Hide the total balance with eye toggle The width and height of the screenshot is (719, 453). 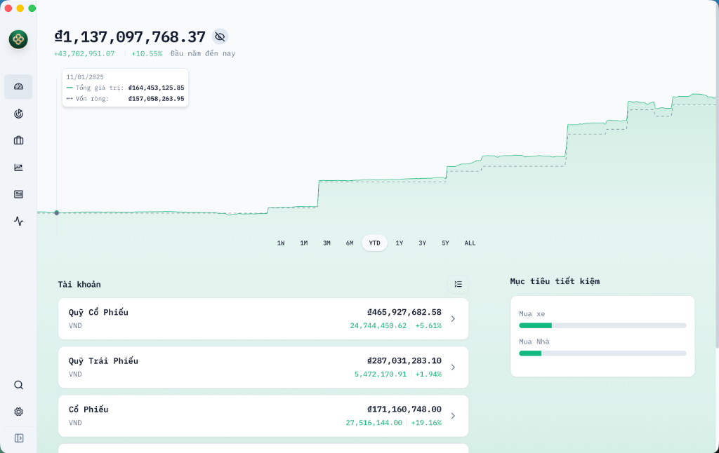[220, 36]
